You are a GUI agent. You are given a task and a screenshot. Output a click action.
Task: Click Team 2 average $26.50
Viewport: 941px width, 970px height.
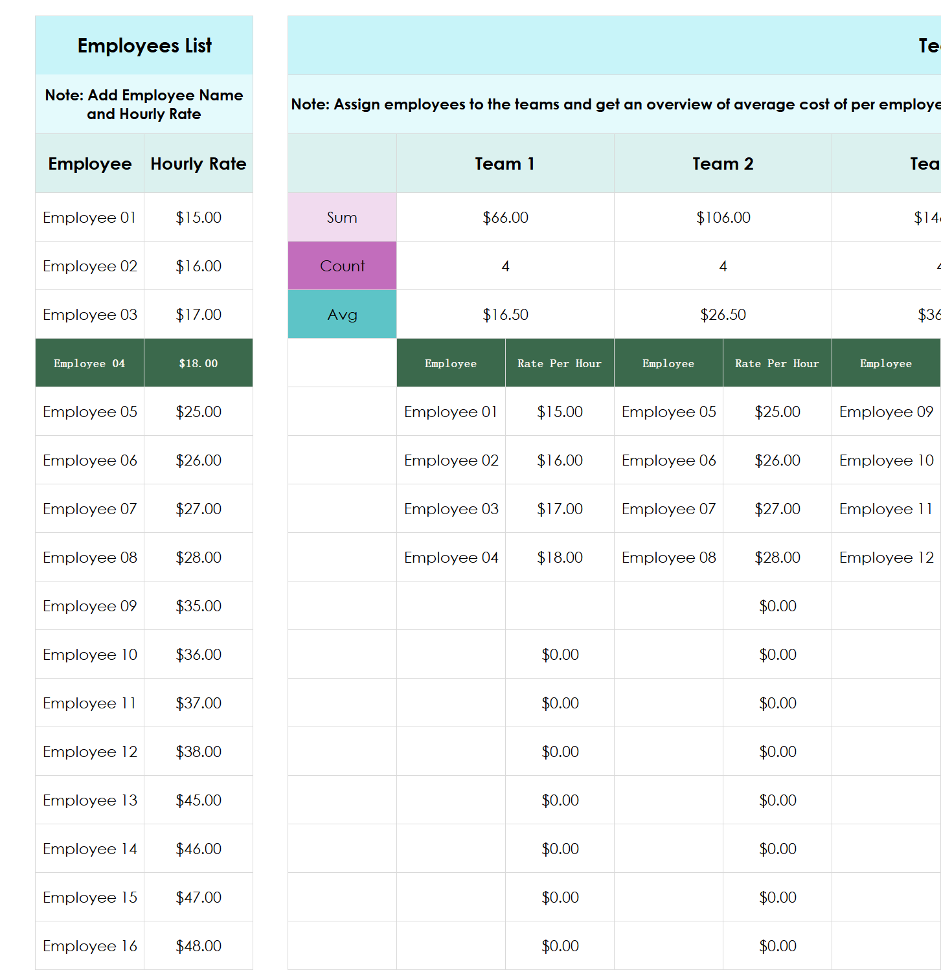coord(723,314)
